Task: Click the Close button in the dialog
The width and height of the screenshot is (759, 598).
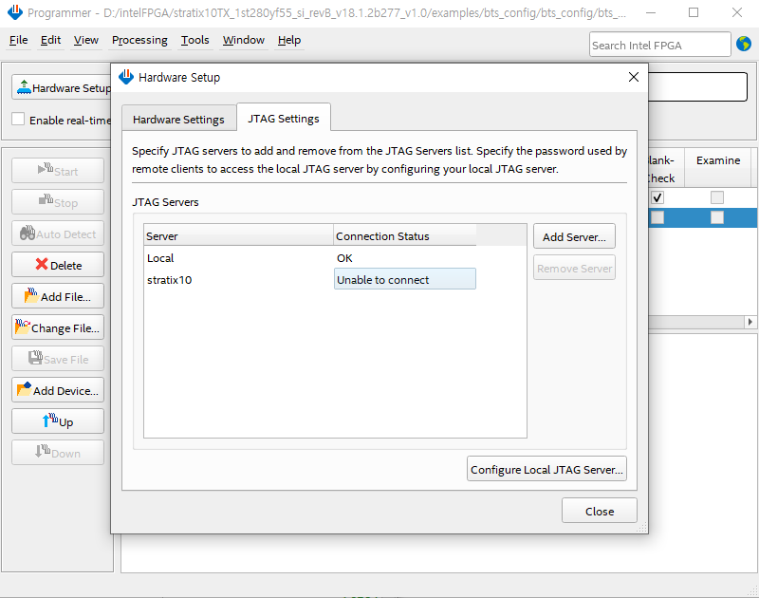Action: point(599,511)
